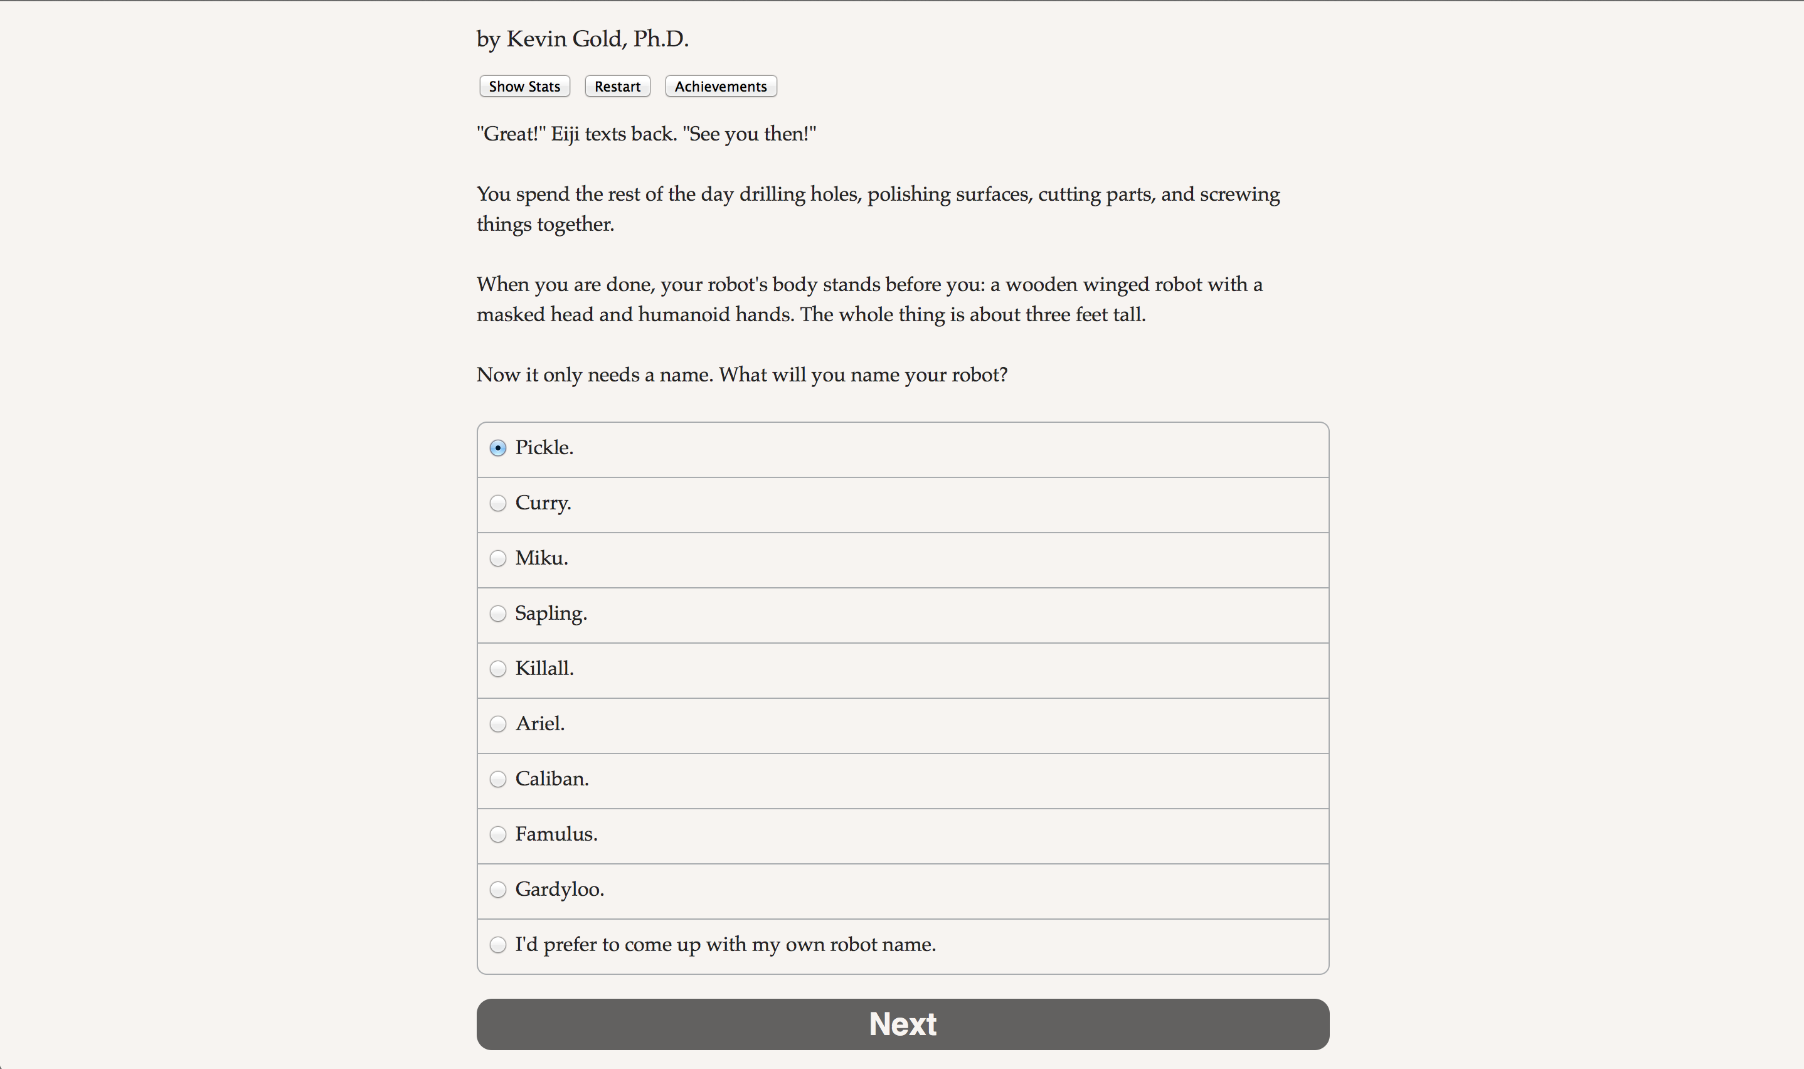
Task: Open the Achievements page
Action: [x=720, y=87]
